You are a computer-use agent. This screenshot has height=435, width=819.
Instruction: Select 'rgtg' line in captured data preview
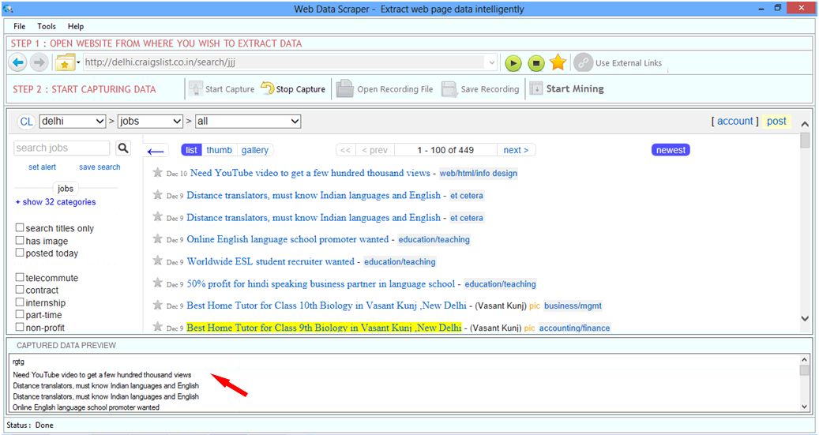click(x=19, y=362)
